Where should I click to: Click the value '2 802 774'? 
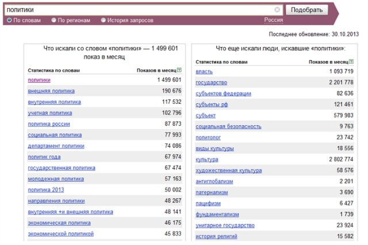[x=341, y=160]
